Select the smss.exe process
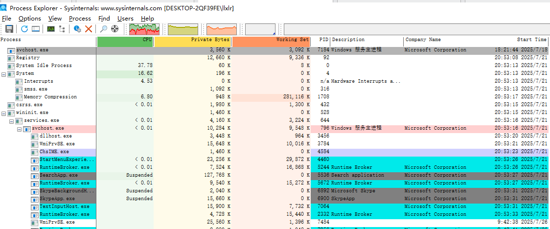This screenshot has height=229, width=550. click(x=275, y=89)
